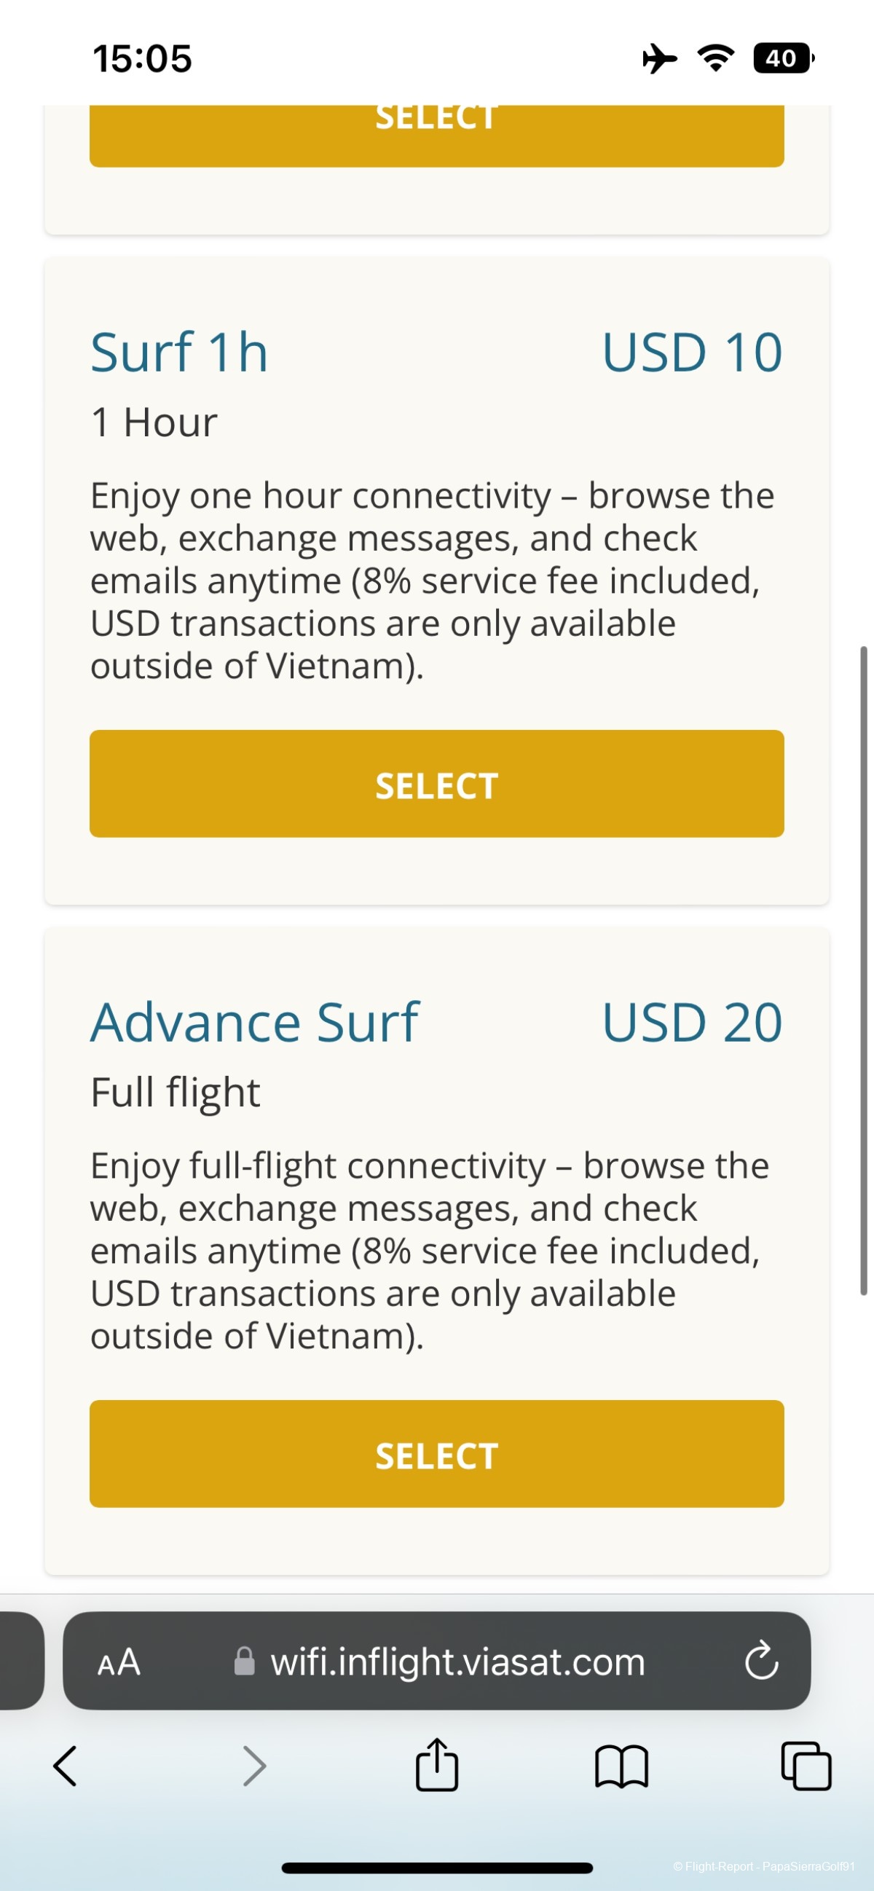Tap the home indicator bar
This screenshot has height=1891, width=874.
[436, 1868]
